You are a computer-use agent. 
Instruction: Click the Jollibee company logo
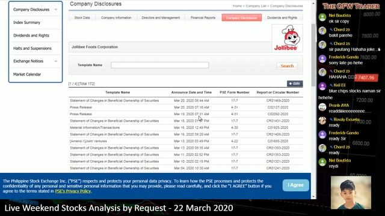click(x=287, y=38)
